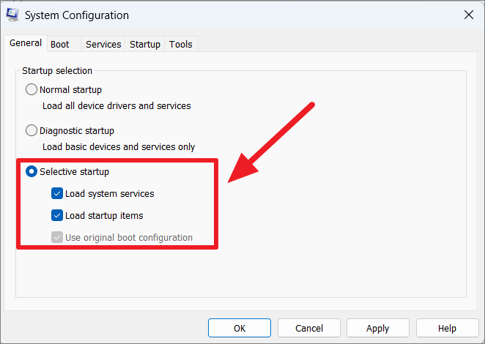Apply the startup settings
485x344 pixels.
[377, 328]
